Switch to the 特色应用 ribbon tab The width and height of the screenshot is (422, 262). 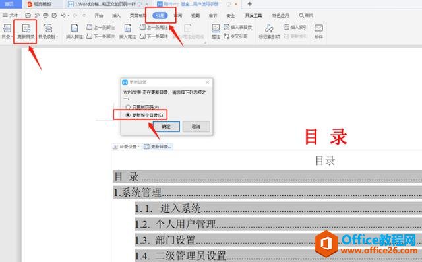click(x=280, y=15)
